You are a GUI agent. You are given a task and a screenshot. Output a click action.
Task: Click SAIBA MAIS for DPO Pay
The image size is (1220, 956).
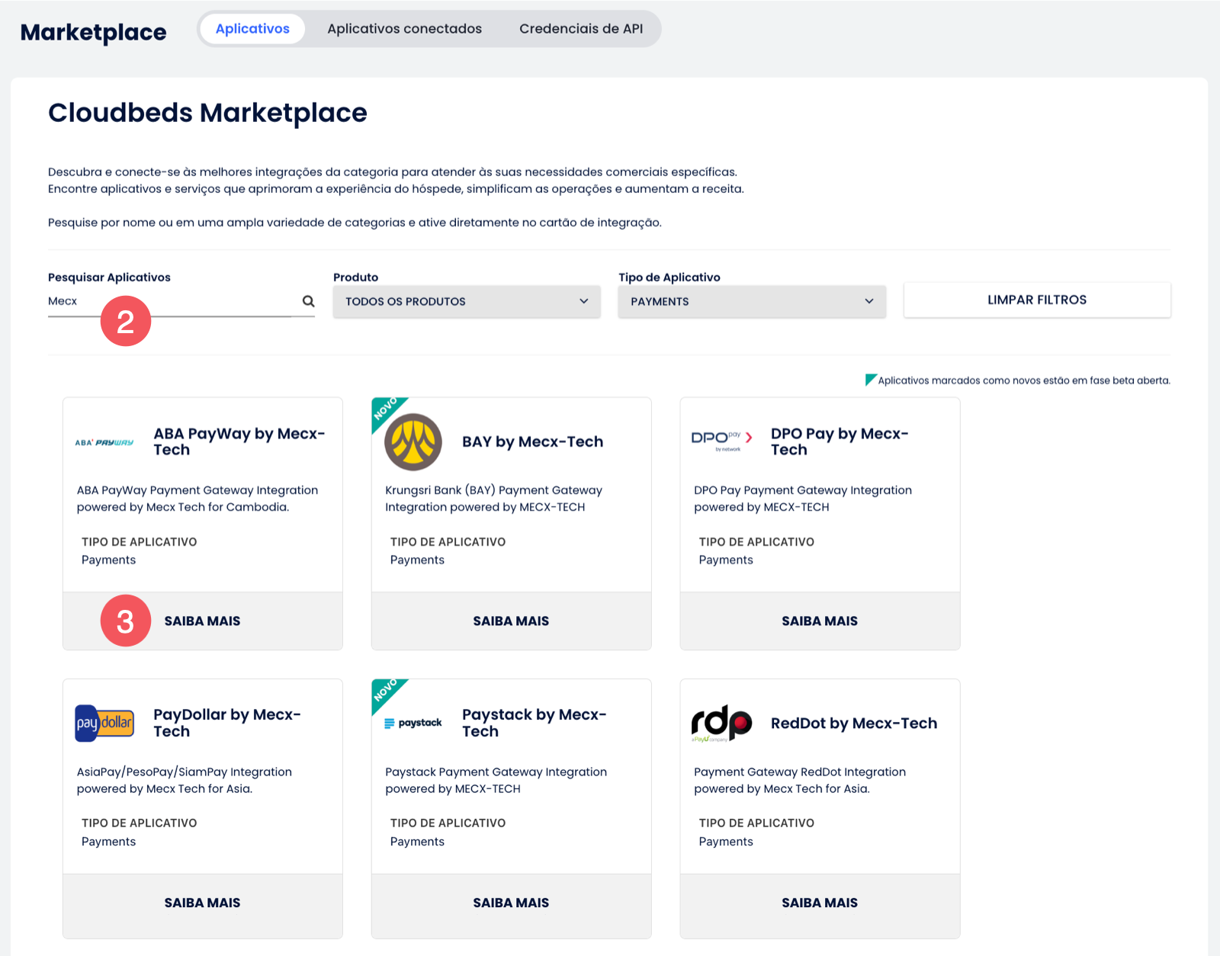click(820, 621)
